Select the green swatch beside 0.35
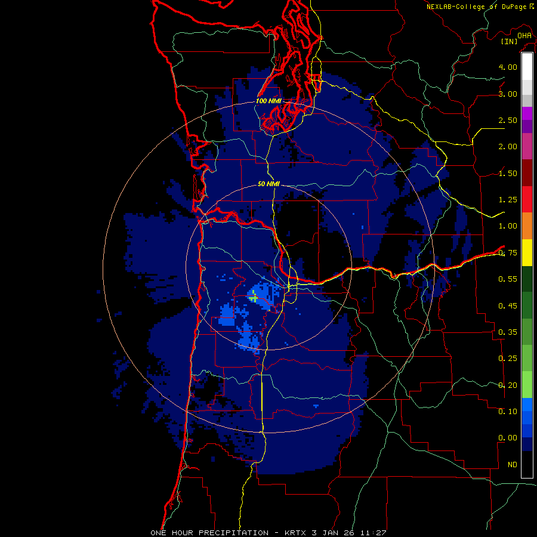The width and height of the screenshot is (537, 537). 527,332
